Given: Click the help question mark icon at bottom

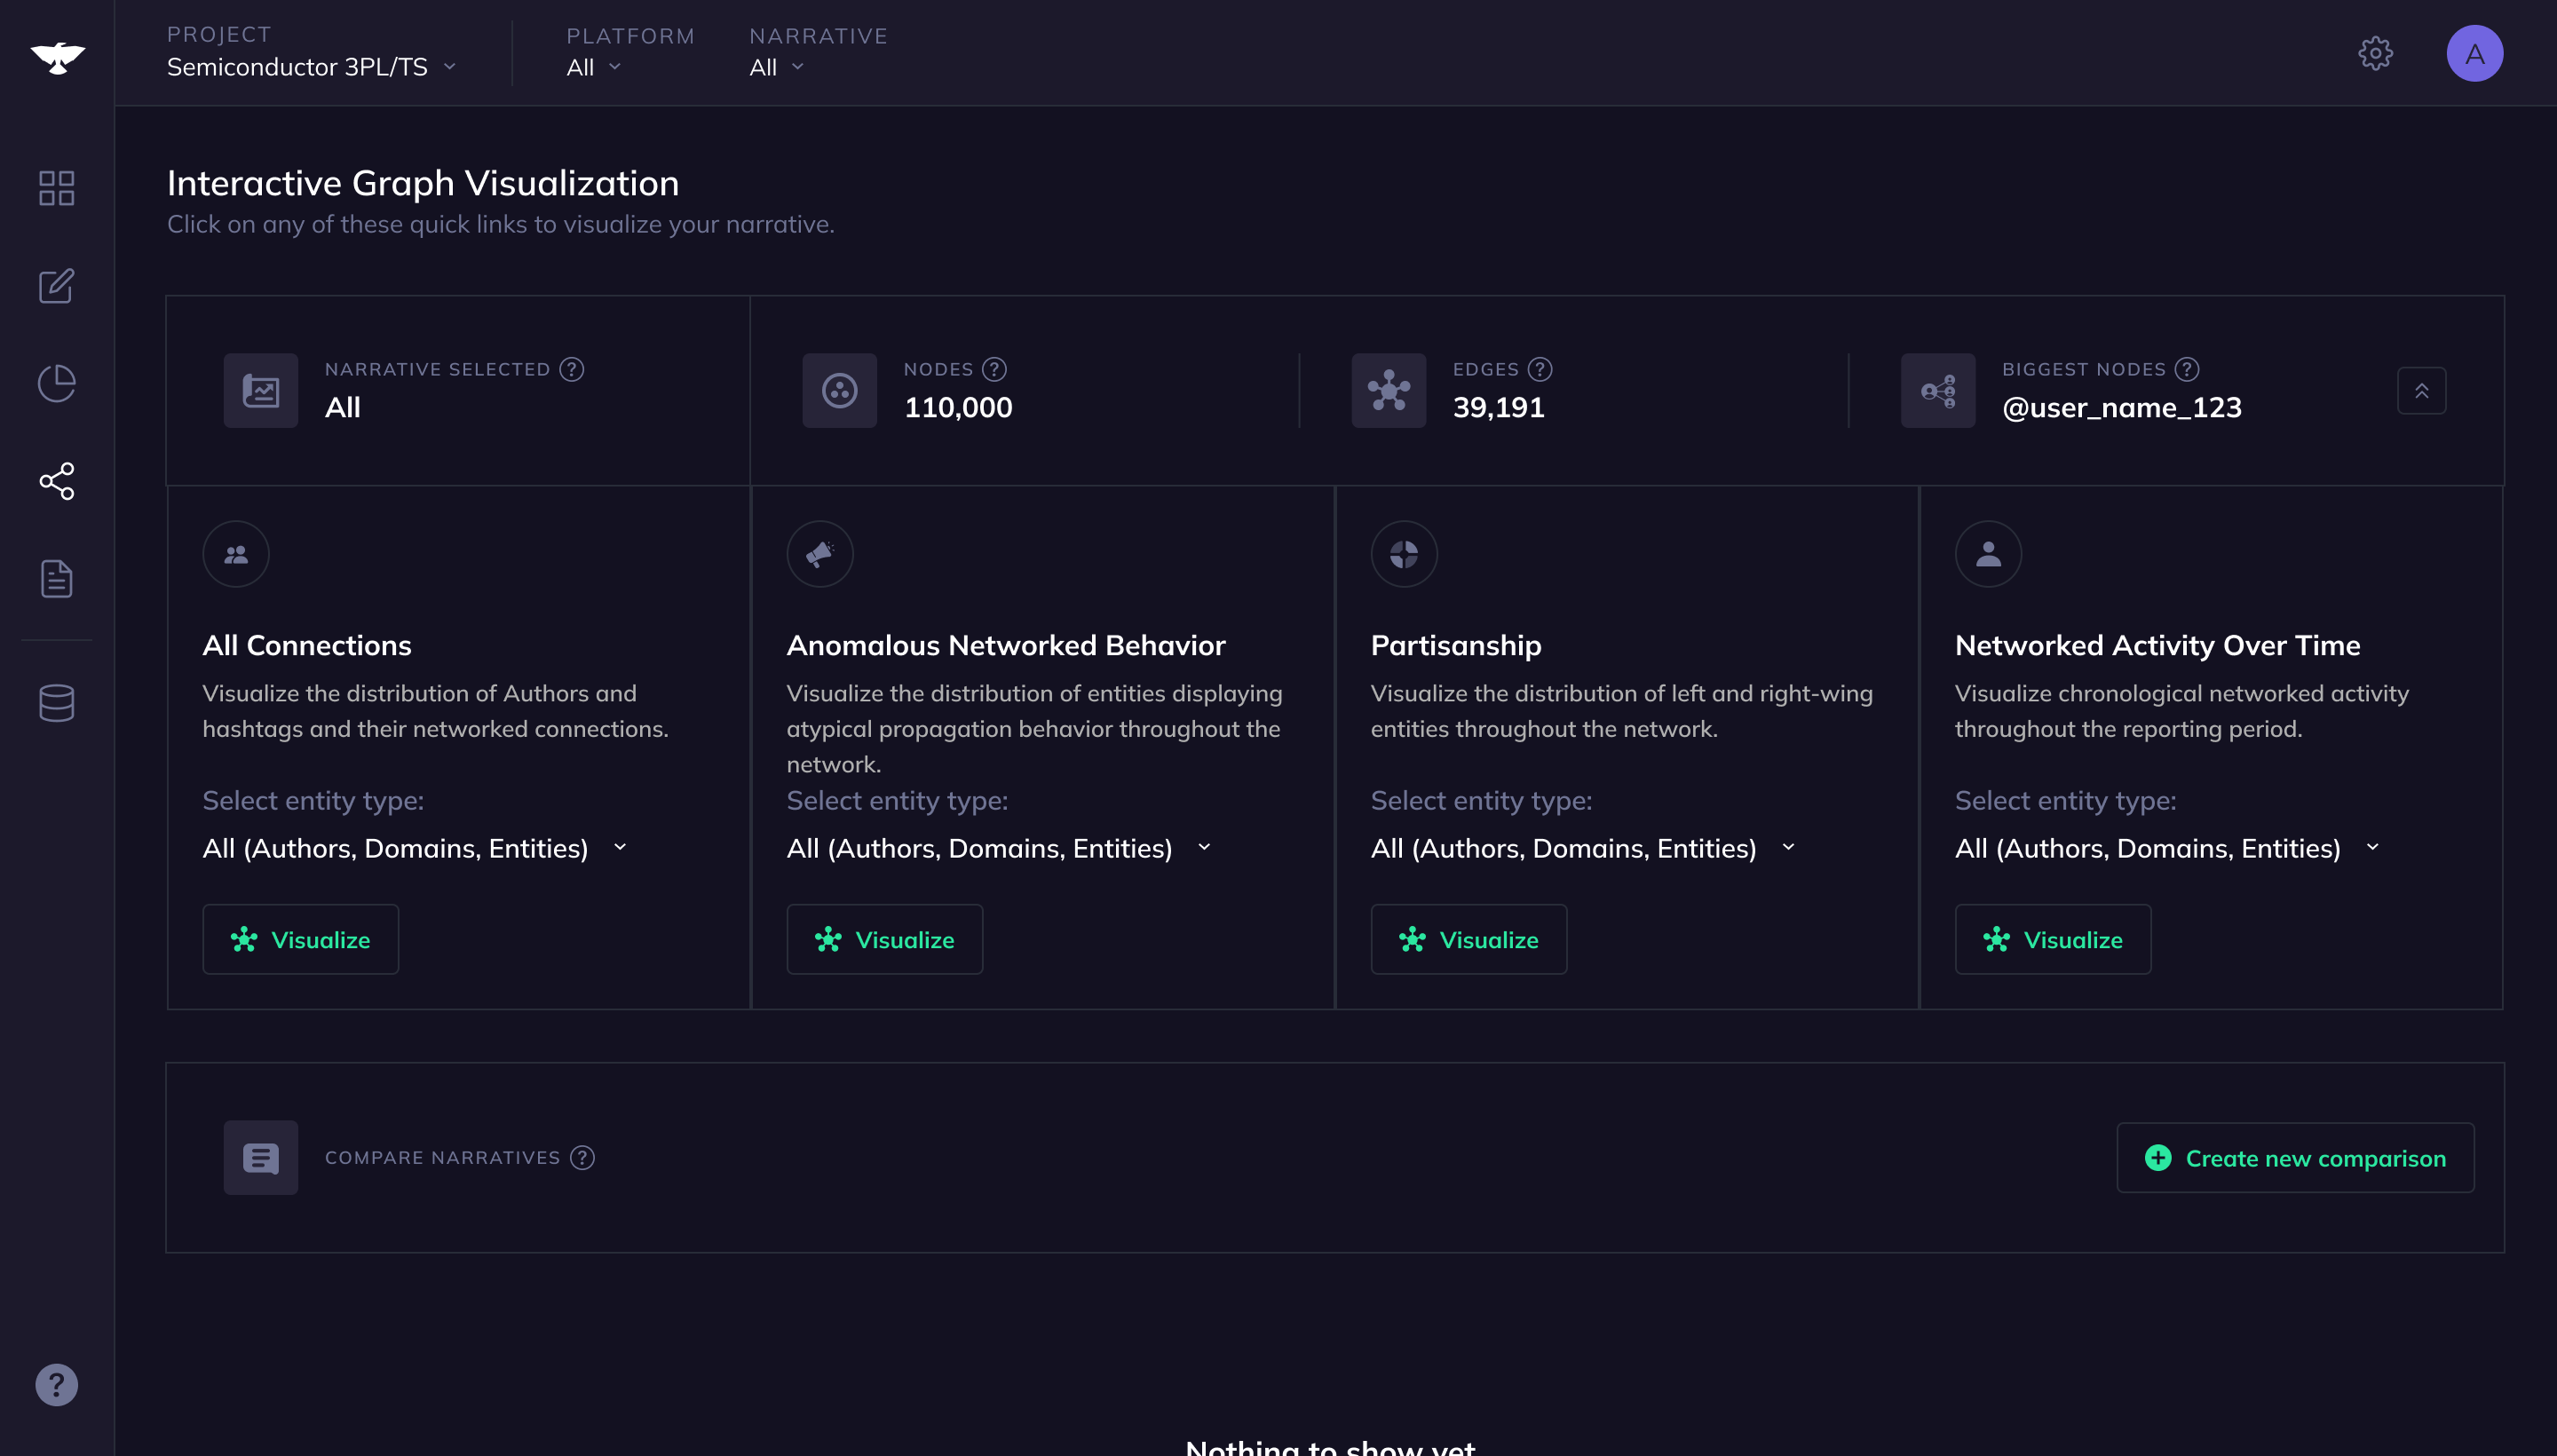Looking at the screenshot, I should [56, 1385].
